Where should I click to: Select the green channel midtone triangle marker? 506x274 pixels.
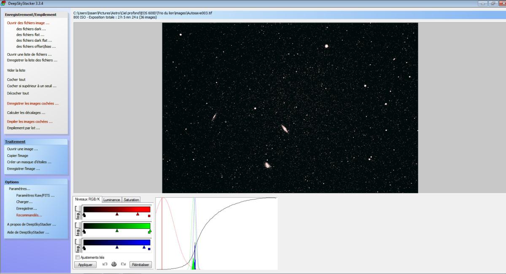click(x=117, y=231)
